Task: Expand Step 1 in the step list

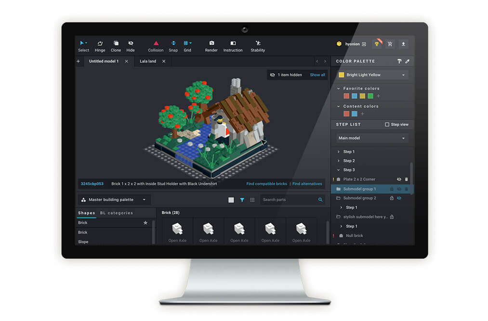Action: (339, 152)
